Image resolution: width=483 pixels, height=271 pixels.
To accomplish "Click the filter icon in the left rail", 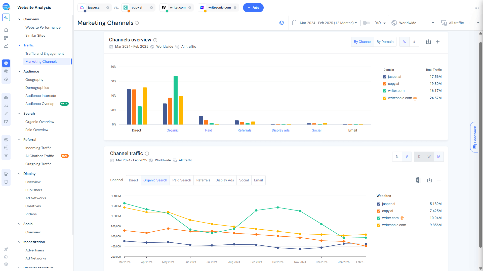I will [6, 156].
